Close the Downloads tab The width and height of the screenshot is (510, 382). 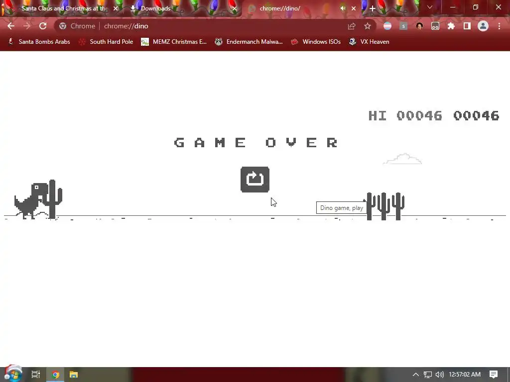coord(234,8)
